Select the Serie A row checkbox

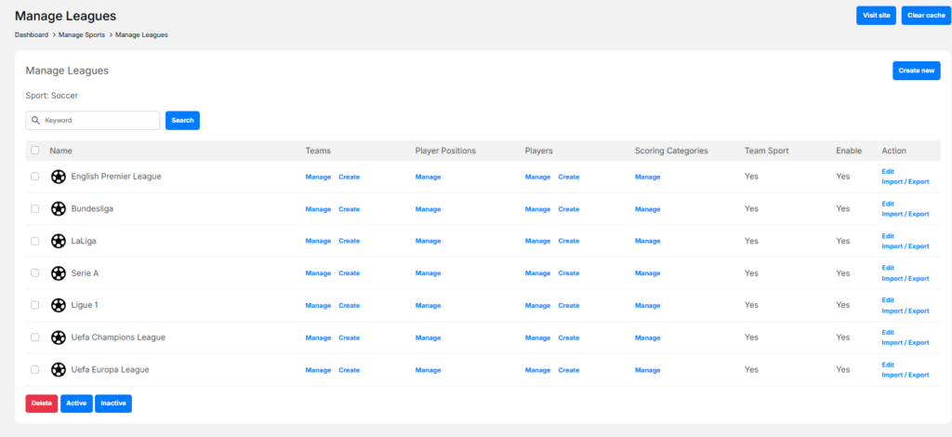tap(34, 273)
